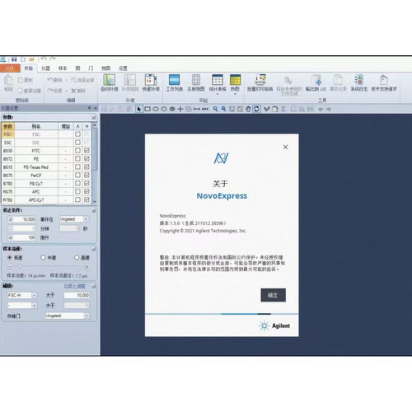Click the save icon in quick access bar

14,59
